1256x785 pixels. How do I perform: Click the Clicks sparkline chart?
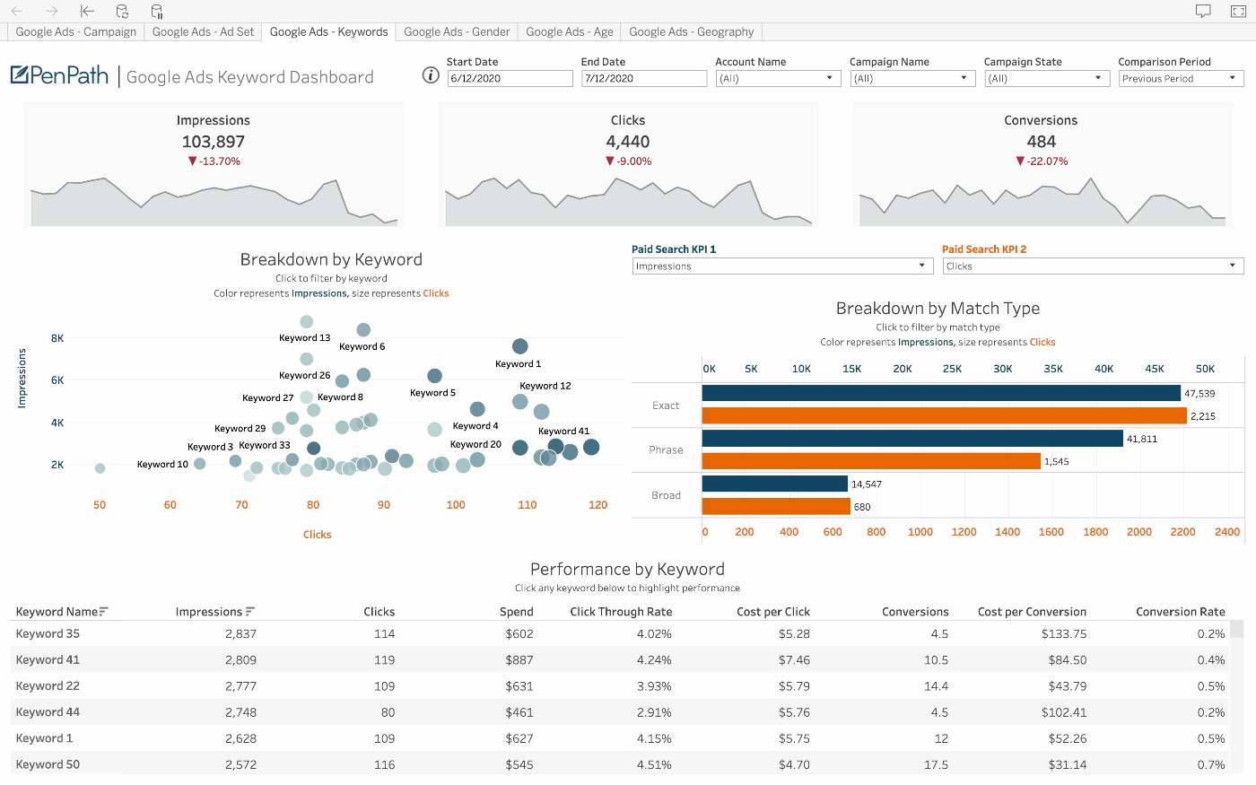[628, 202]
